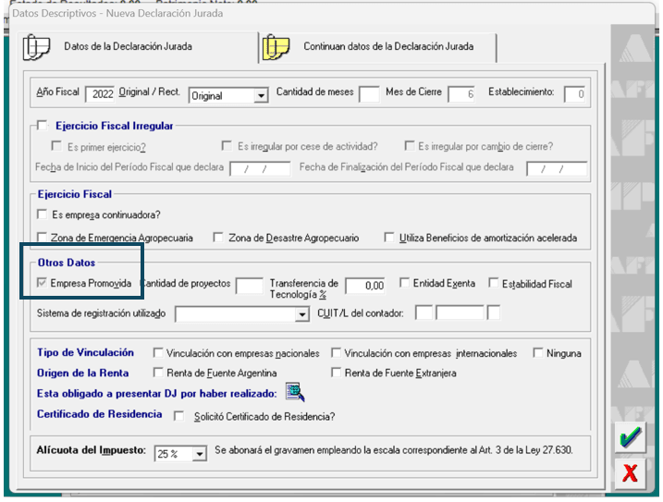Open the obligated-to-present DJ lookup icon
Image resolution: width=663 pixels, height=502 pixels.
pos(294,394)
